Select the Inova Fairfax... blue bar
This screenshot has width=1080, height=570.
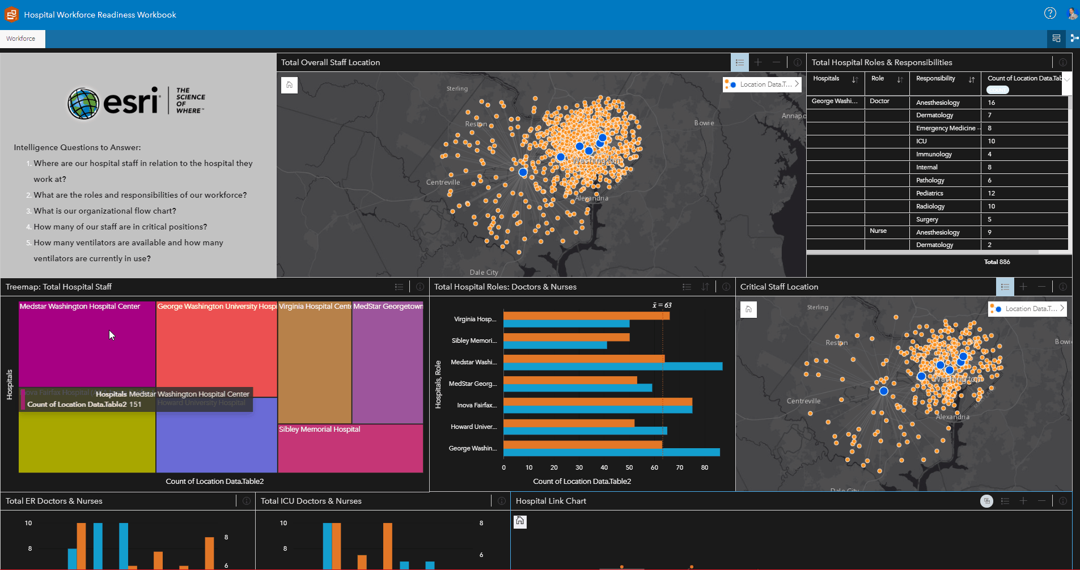[x=598, y=409]
